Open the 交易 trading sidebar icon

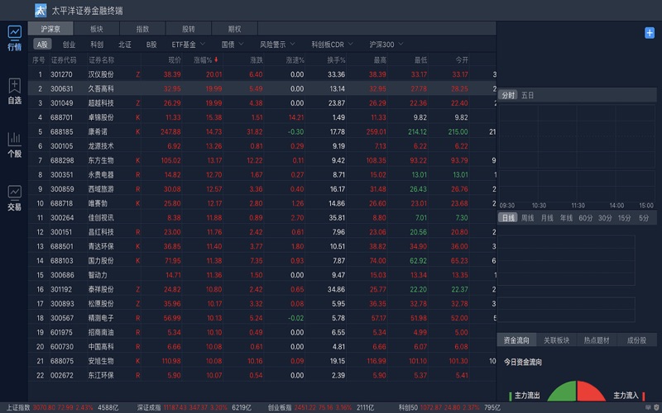point(14,197)
